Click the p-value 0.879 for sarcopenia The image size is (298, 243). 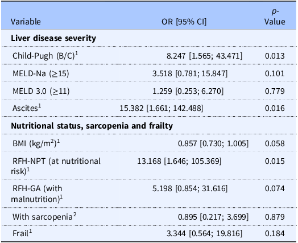coord(275,217)
